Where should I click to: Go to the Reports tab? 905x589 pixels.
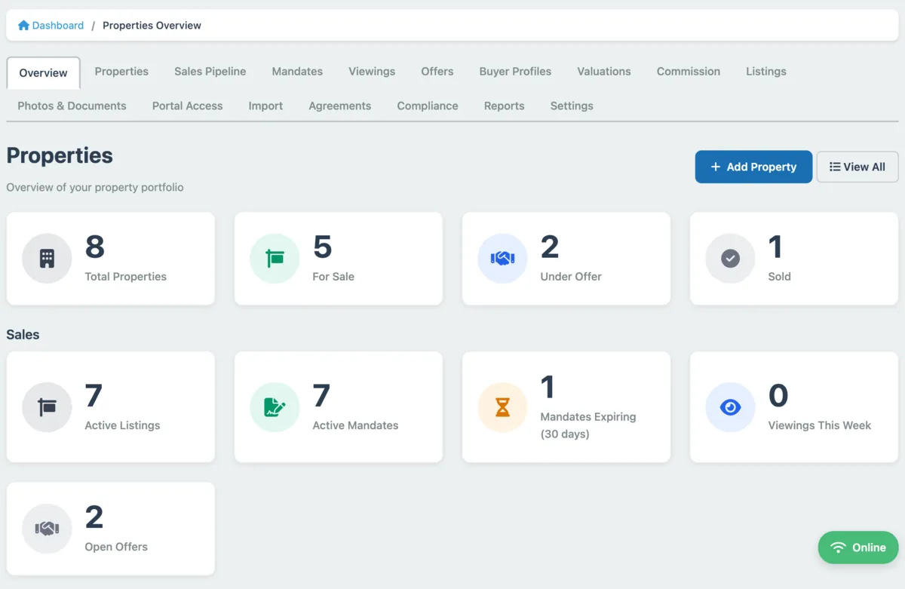(505, 106)
